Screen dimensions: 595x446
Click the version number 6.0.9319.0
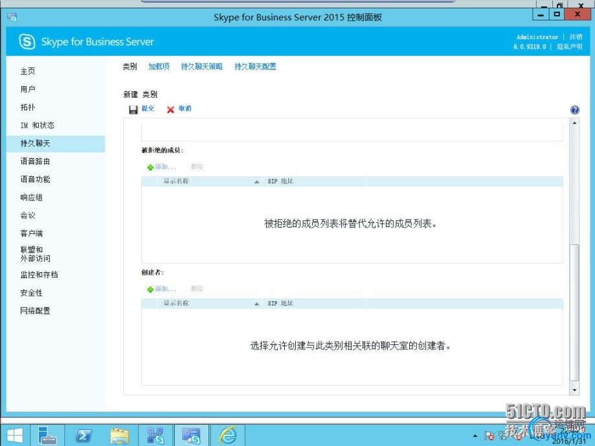pos(530,47)
